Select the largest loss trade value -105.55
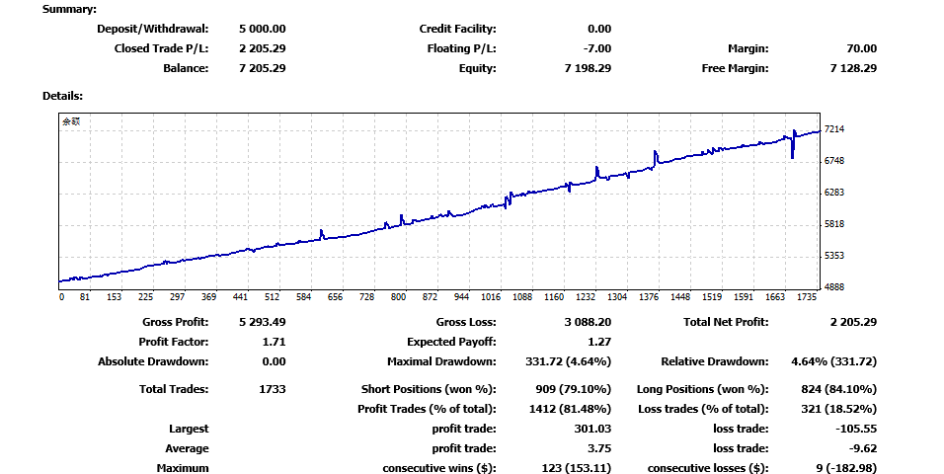The image size is (944, 474). click(856, 430)
